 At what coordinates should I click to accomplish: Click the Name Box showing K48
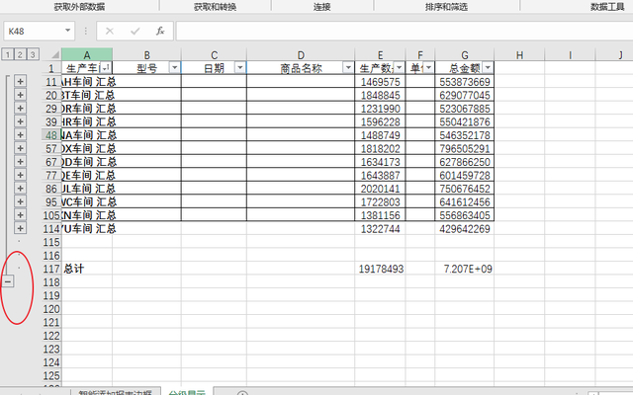(34, 31)
